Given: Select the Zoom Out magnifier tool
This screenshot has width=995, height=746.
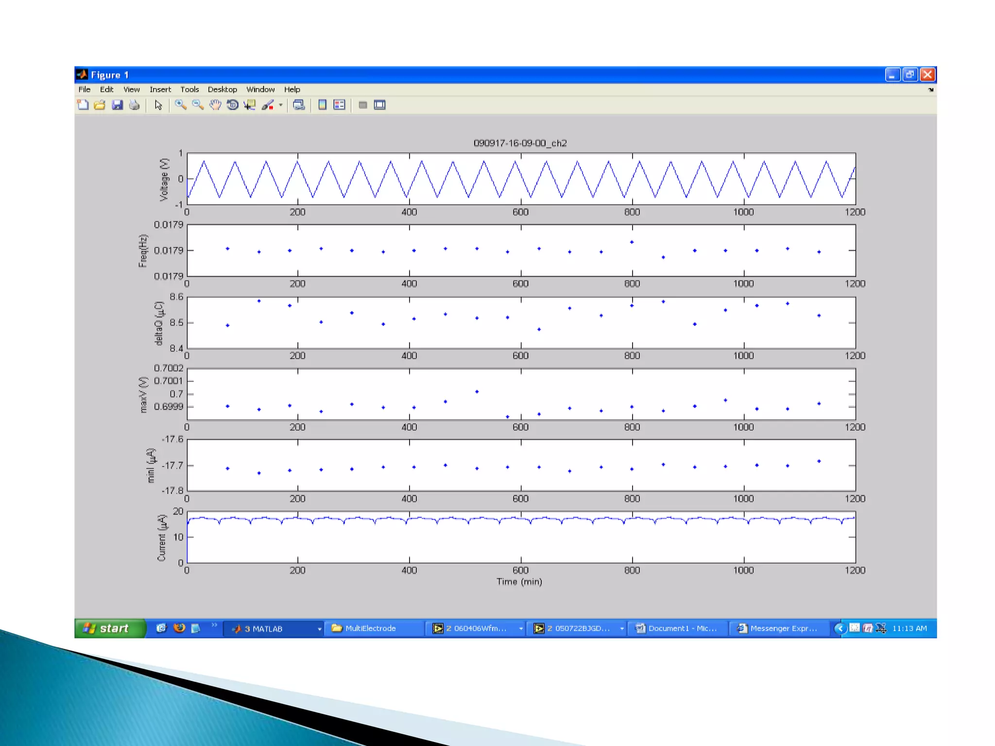Looking at the screenshot, I should point(198,105).
